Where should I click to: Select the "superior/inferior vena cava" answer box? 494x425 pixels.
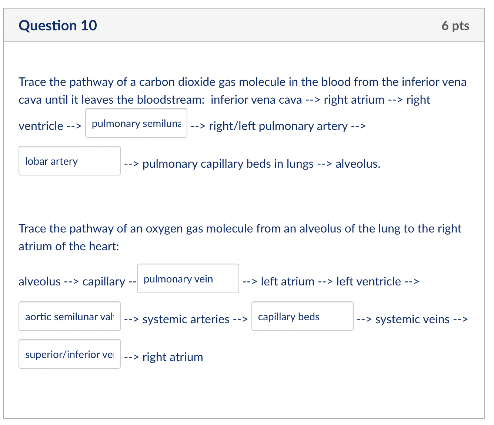coord(69,354)
